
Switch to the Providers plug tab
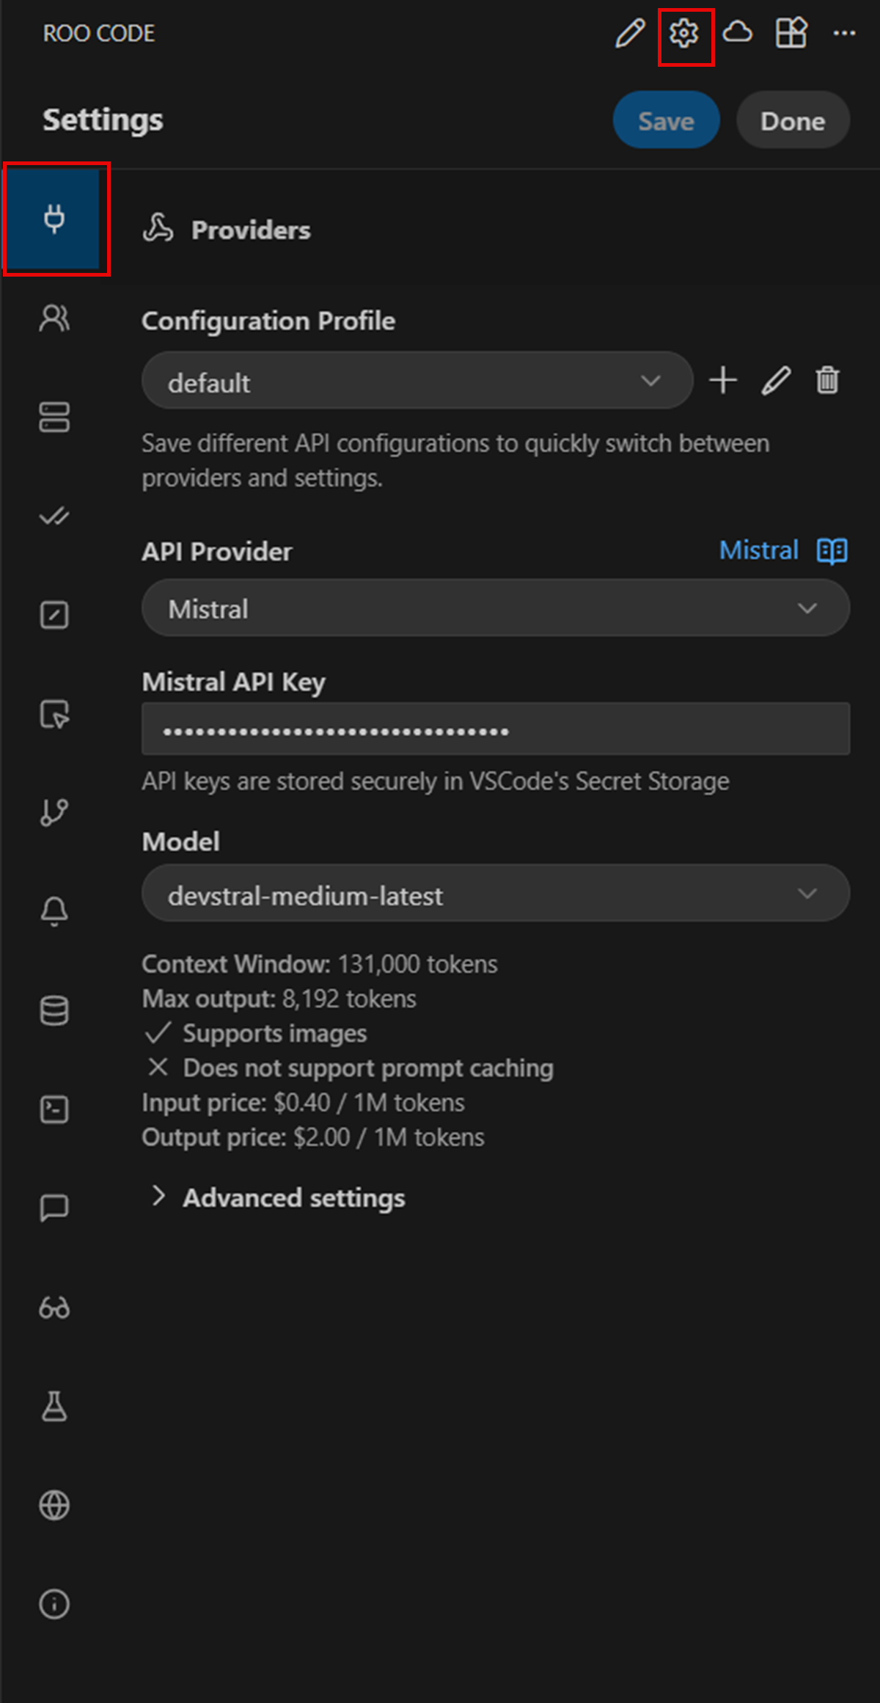[x=54, y=219]
